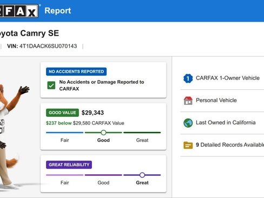This screenshot has width=264, height=198.
Task: Click the reliability slider handle at Great
Action: [x=142, y=175]
